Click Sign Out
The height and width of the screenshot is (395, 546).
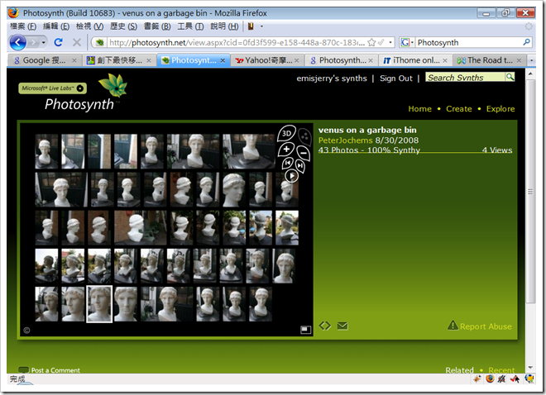(396, 79)
